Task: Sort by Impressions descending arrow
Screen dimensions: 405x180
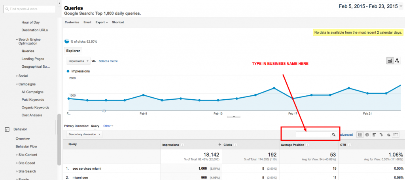Action: coord(220,144)
